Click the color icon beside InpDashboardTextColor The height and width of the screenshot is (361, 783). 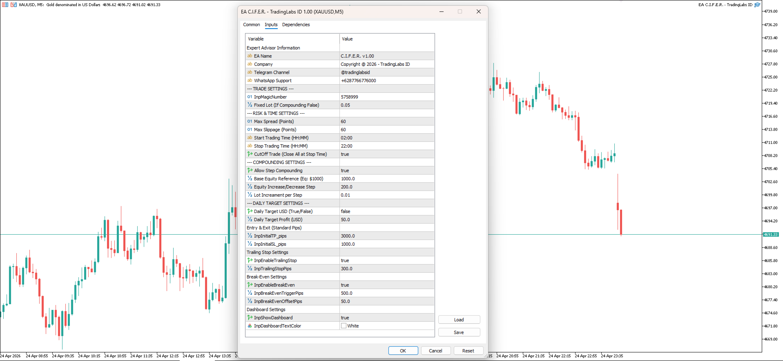click(x=250, y=326)
